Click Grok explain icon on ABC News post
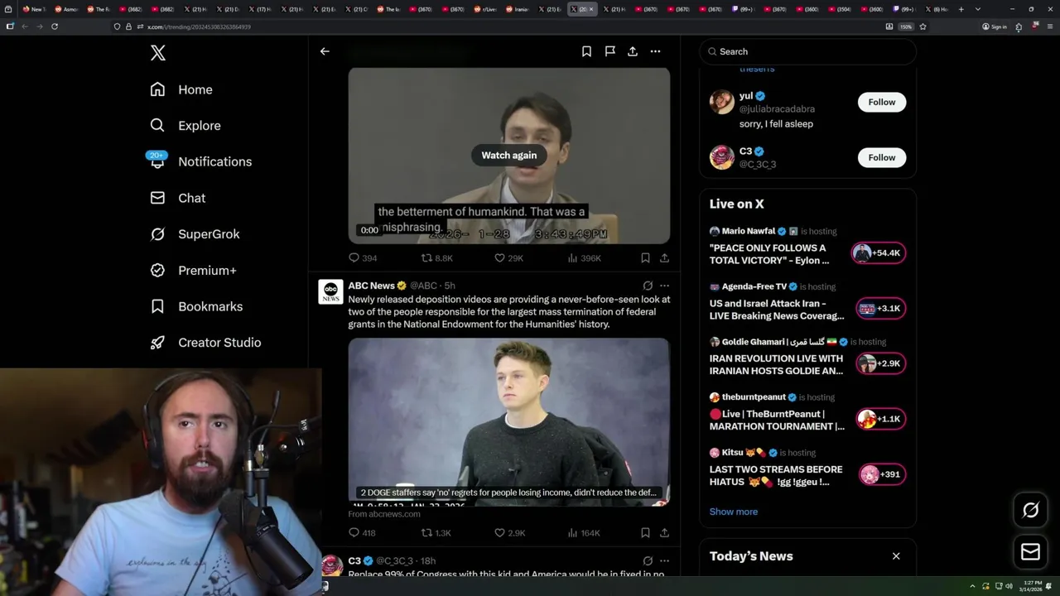 648,286
